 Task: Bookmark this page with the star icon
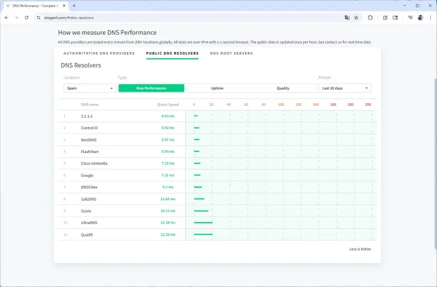pos(356,17)
